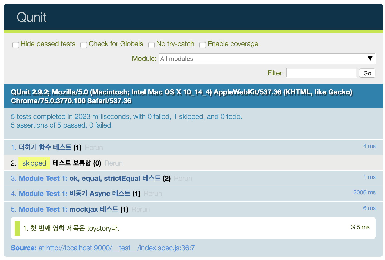385x260 pixels.
Task: Click the 5 assertions of 5 passed line
Action: coord(62,125)
